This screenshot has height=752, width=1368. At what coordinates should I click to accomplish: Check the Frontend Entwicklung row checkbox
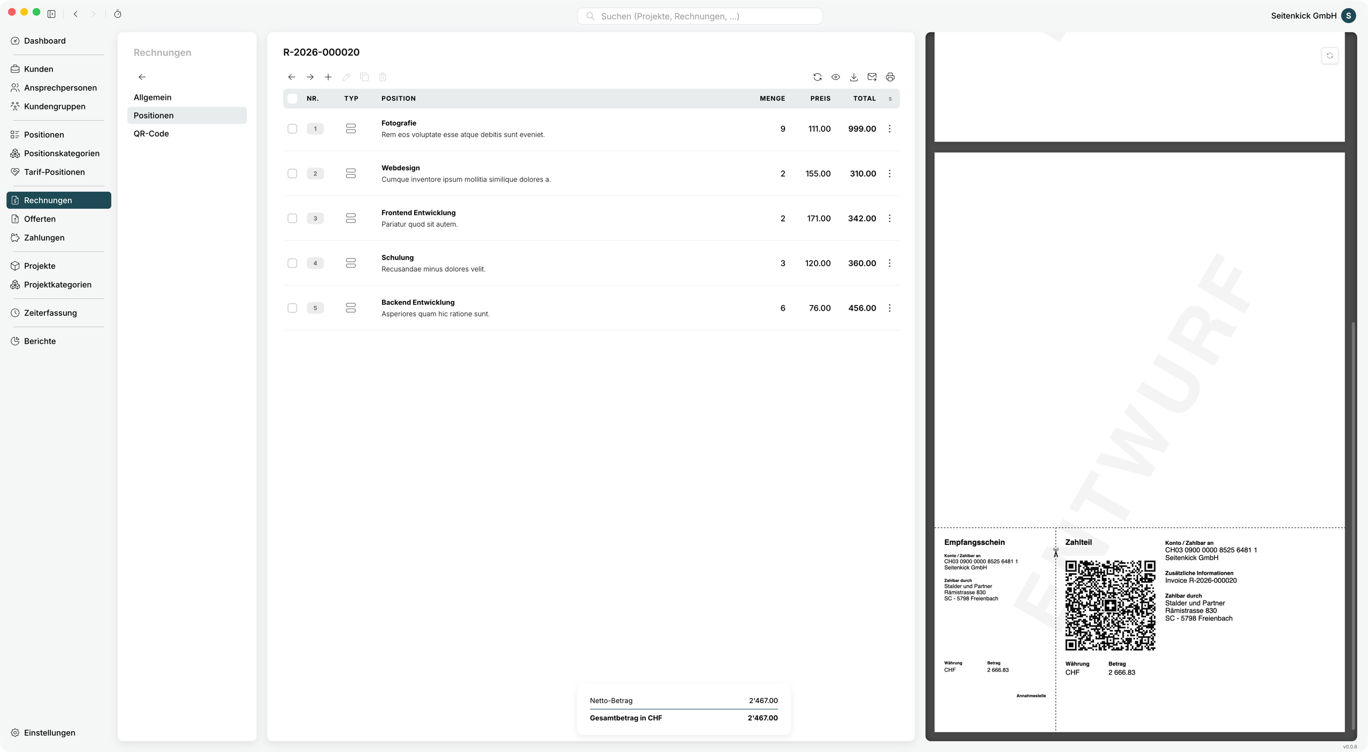coord(292,218)
